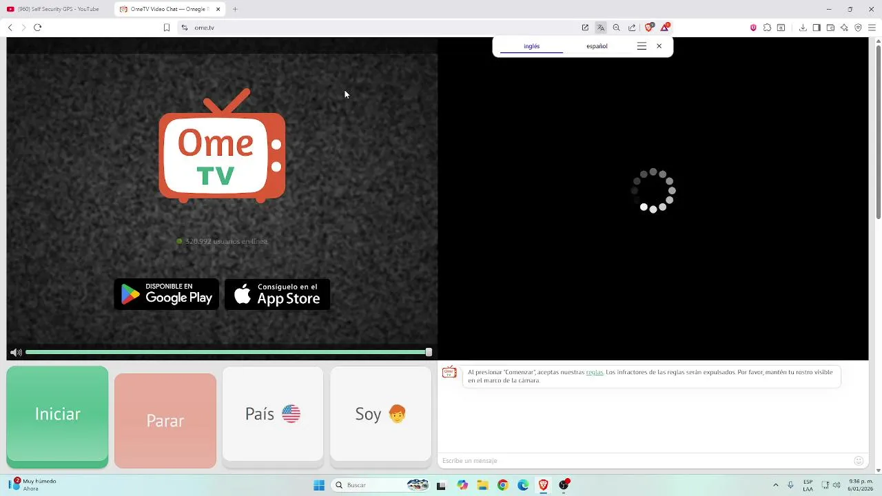Open Leo AI sparkle icon
Image resolution: width=882 pixels, height=496 pixels.
point(844,28)
